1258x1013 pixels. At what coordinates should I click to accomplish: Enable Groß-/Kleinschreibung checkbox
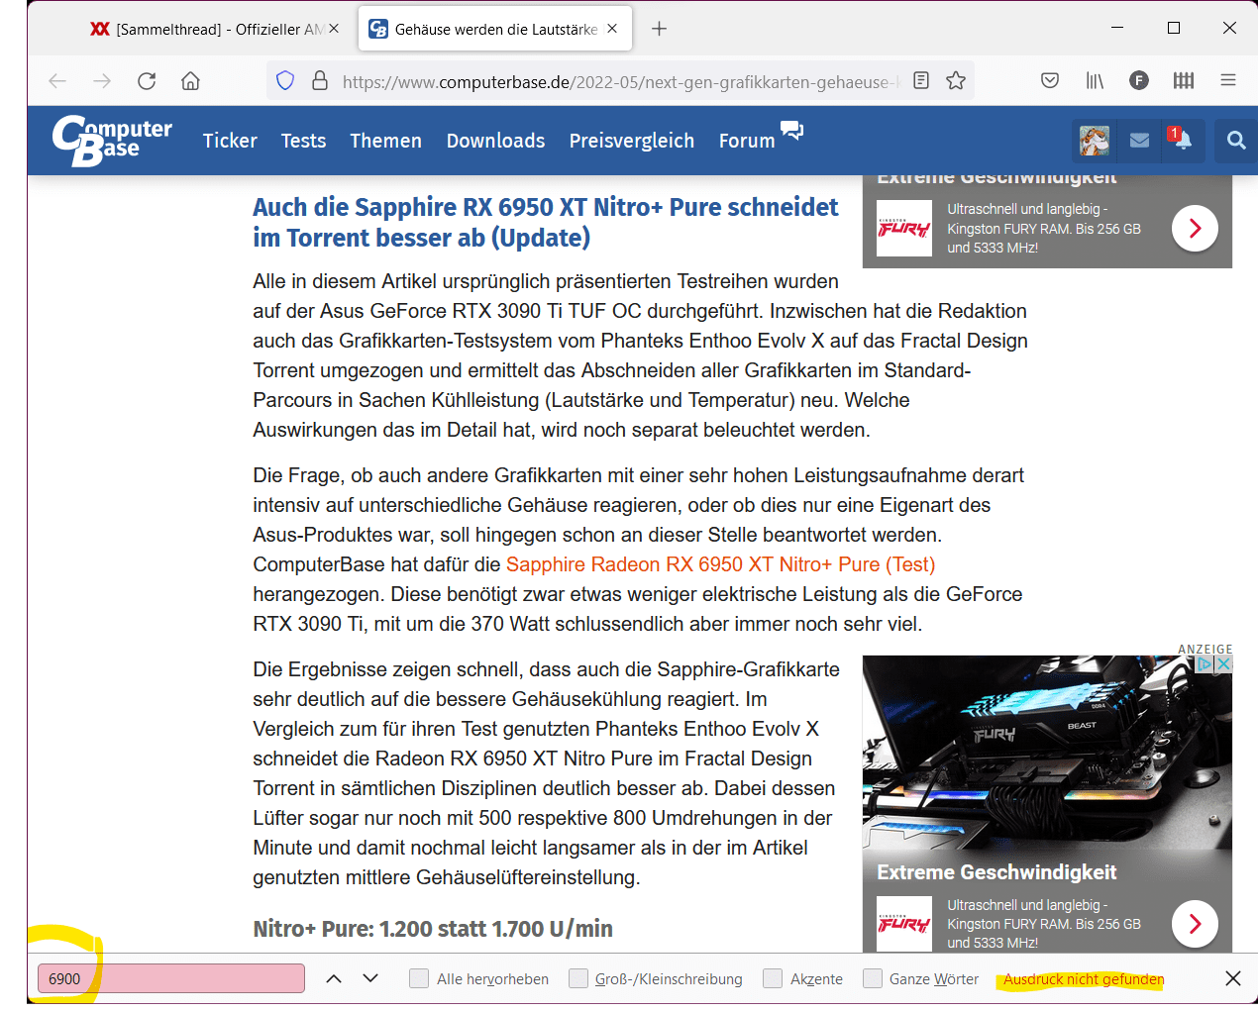point(578,978)
